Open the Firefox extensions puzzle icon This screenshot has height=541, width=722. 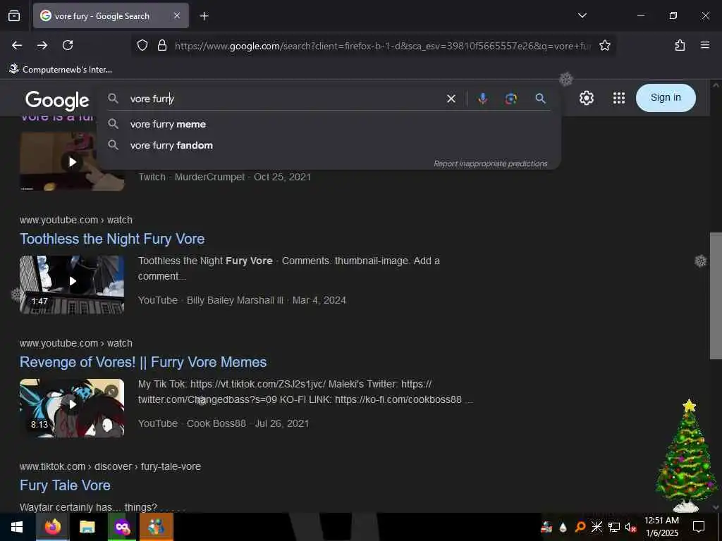(680, 45)
